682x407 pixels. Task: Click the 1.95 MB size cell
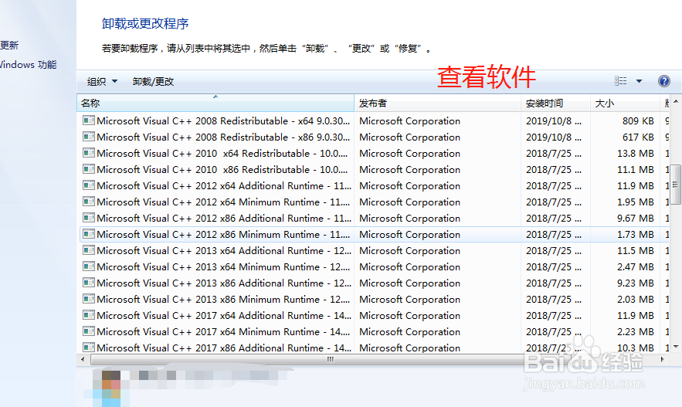pos(636,202)
